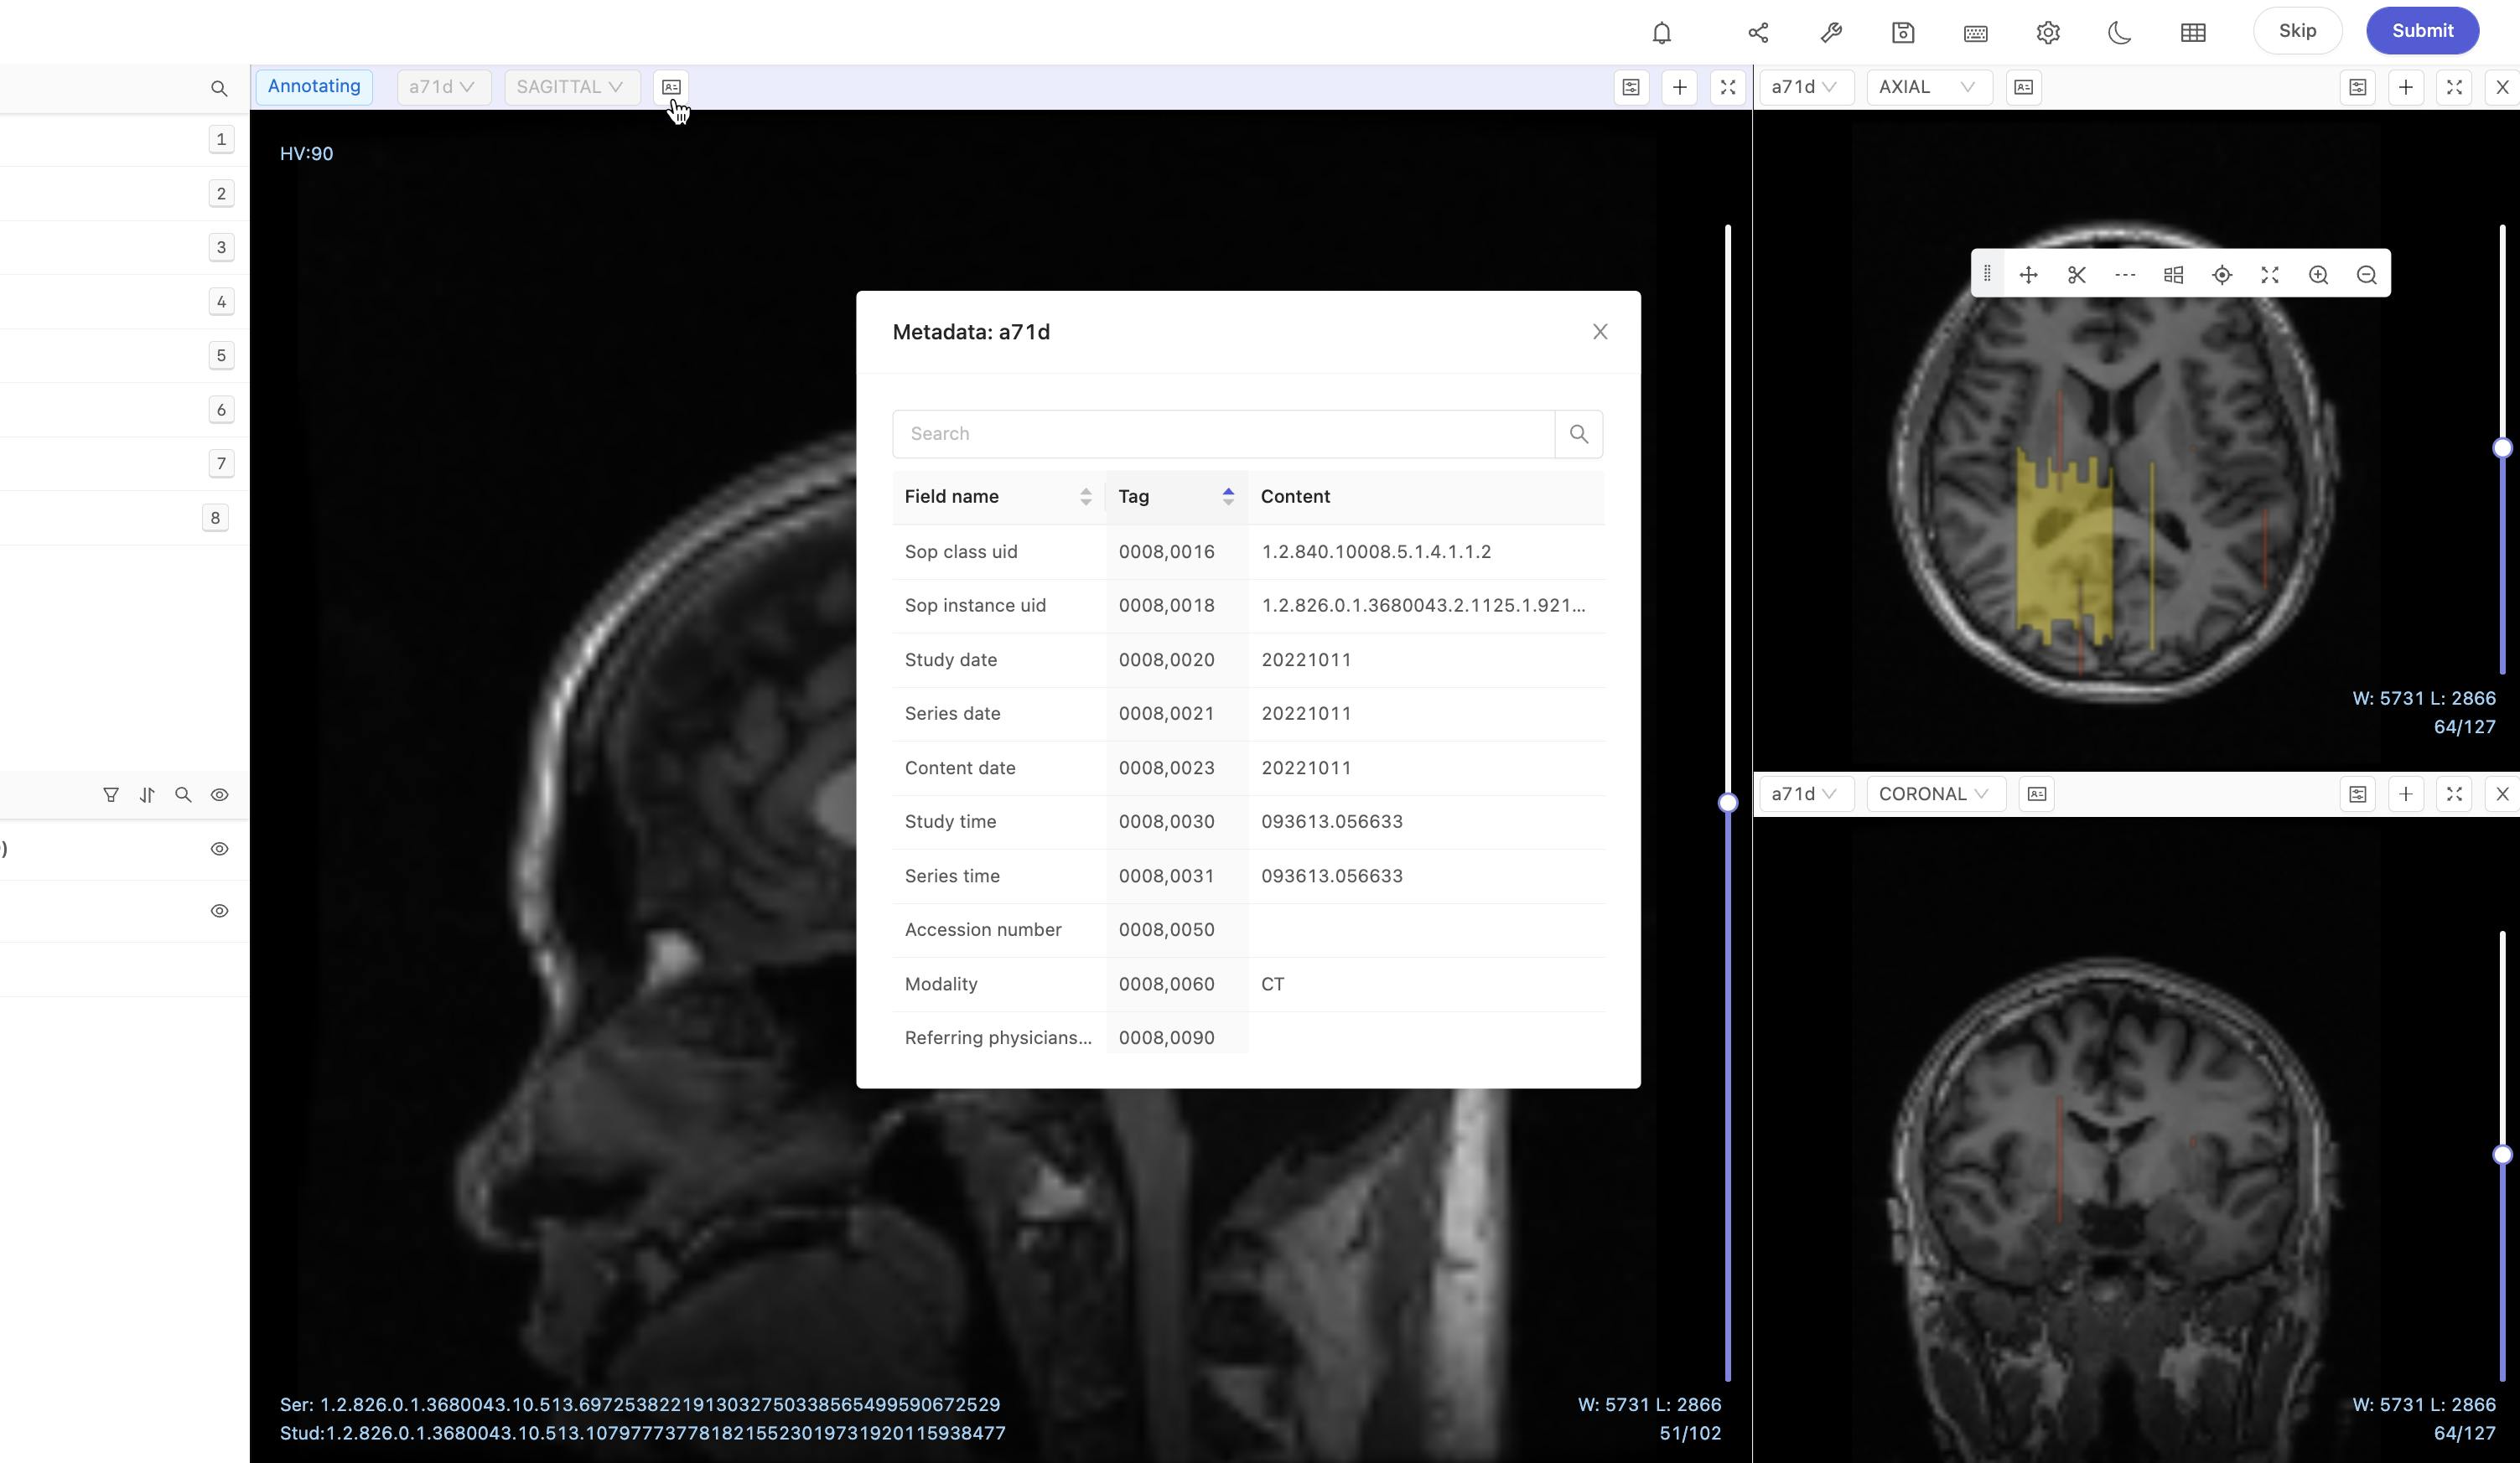Select the row with hotkey 4
Viewport: 2520px width, 1463px height.
coord(124,301)
